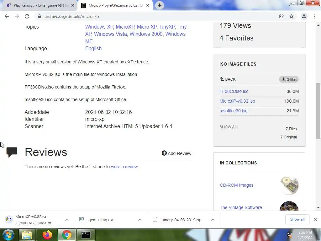This screenshot has height=241, width=321.
Task: Open the Chrome three-dot menu
Action: pyautogui.click(x=314, y=16)
